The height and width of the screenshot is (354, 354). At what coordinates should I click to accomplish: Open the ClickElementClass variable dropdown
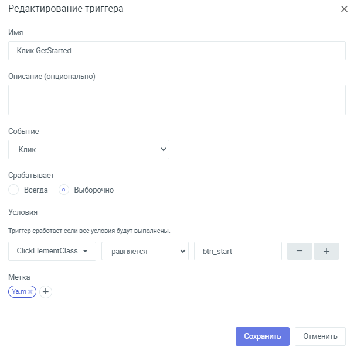click(x=52, y=251)
